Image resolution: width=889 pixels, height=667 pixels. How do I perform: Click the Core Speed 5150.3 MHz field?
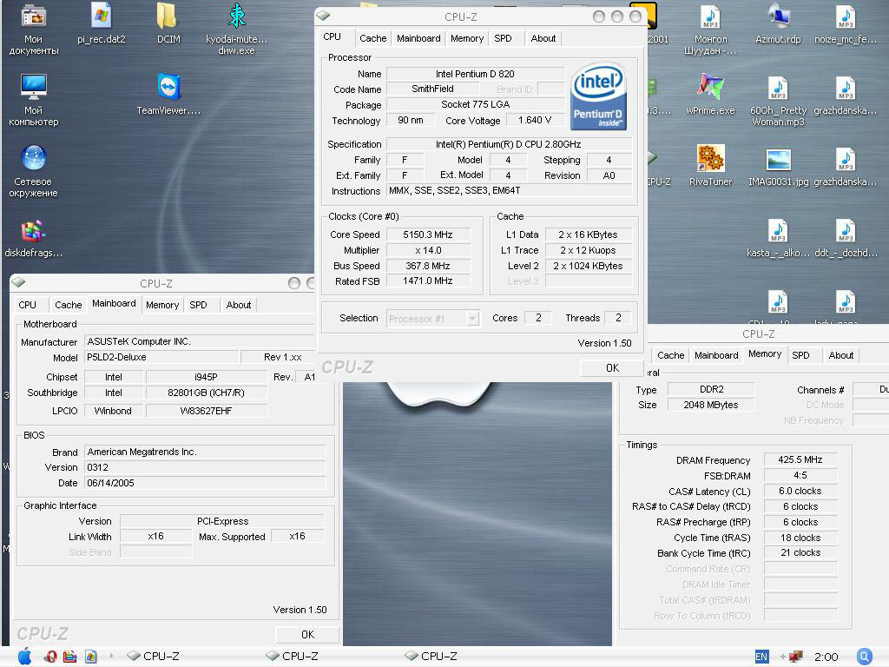point(428,234)
